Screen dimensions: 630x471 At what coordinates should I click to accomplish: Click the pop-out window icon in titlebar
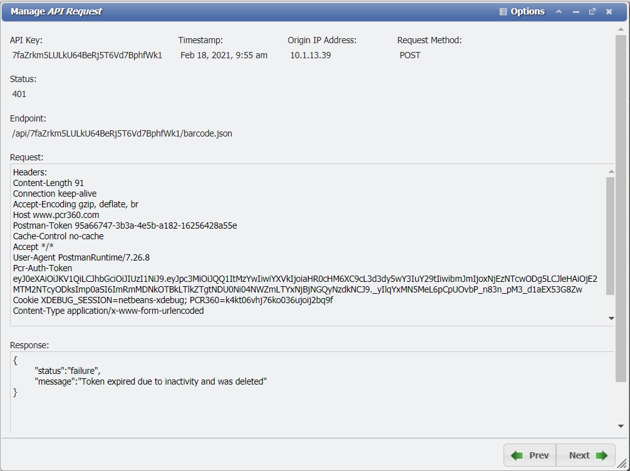pyautogui.click(x=591, y=11)
